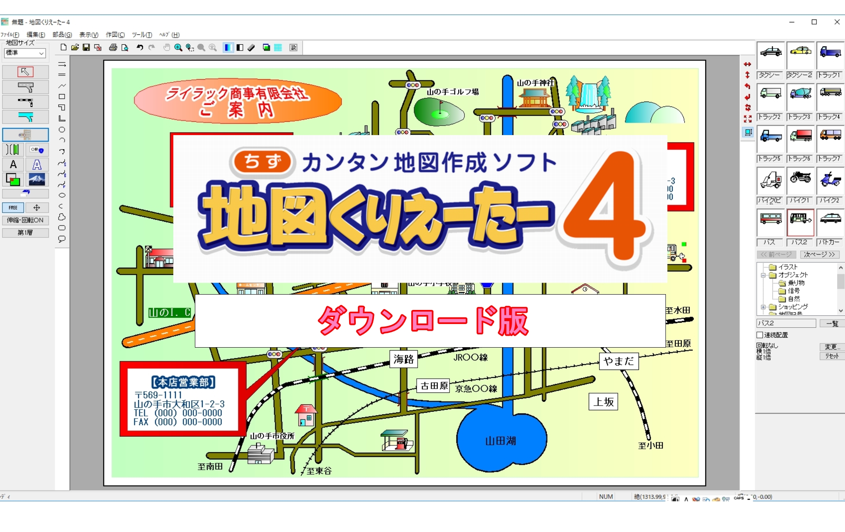The height and width of the screenshot is (532, 845).
Task: Open the 作図(C) menu
Action: 115,35
